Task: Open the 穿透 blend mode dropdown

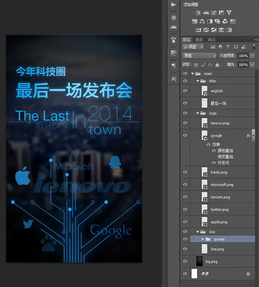Action: (x=199, y=56)
